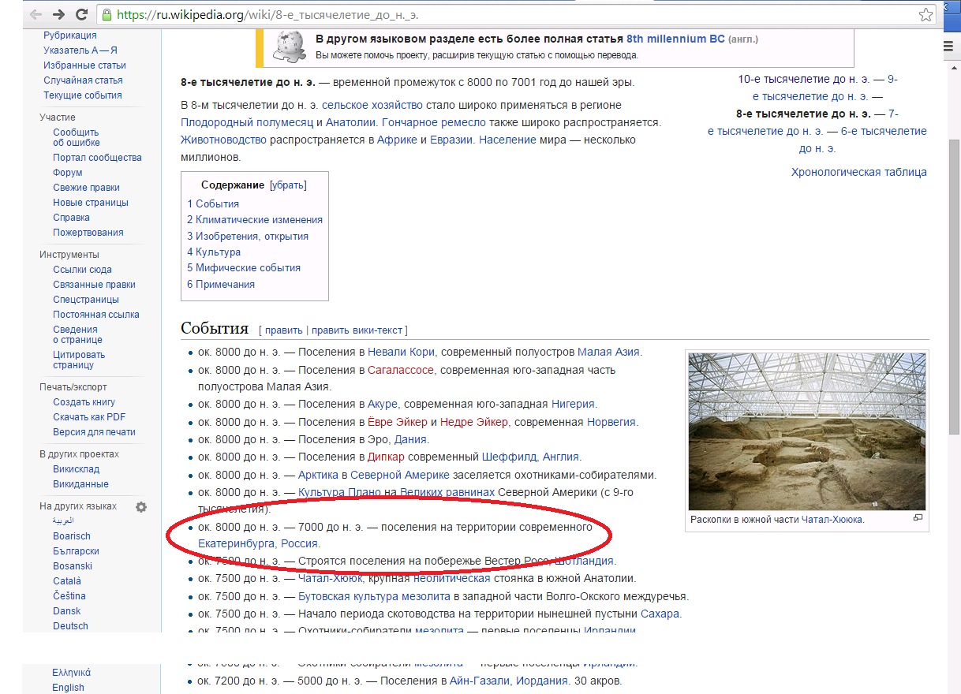This screenshot has width=961, height=694.
Task: Open Спецстраницы link
Action: (x=86, y=300)
